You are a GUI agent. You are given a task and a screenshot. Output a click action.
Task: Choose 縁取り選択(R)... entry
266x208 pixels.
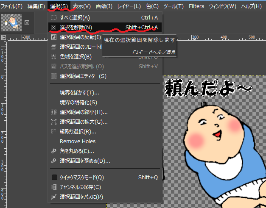click(105, 132)
